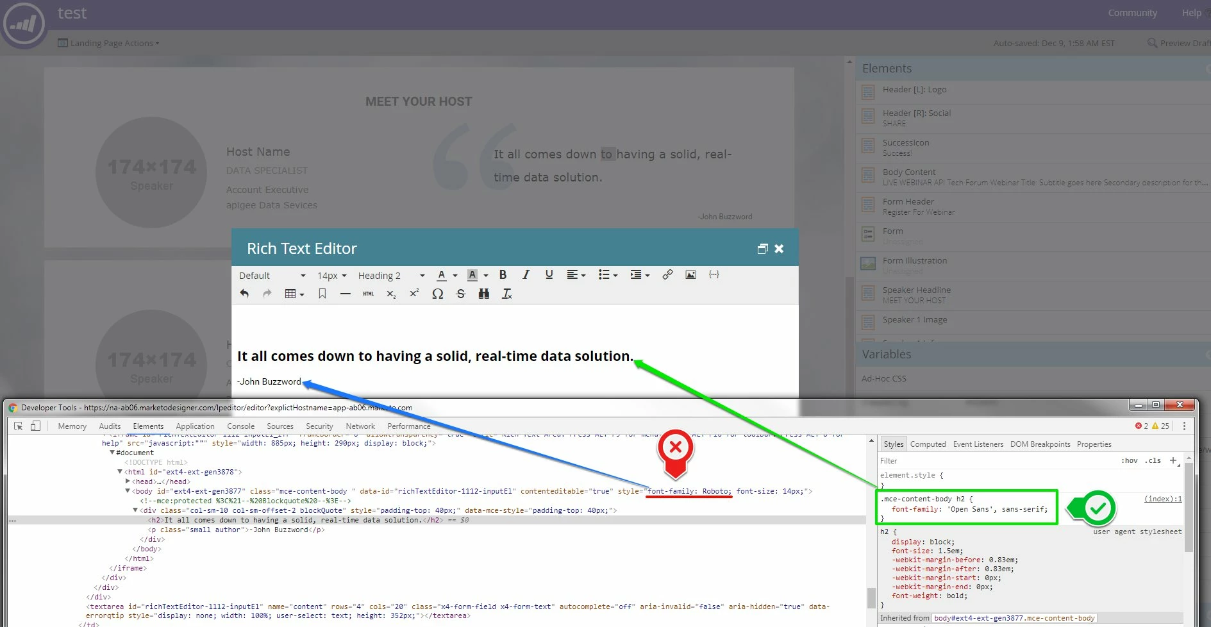This screenshot has height=627, width=1211.
Task: Open the background color dropdown arrow
Action: tap(486, 276)
